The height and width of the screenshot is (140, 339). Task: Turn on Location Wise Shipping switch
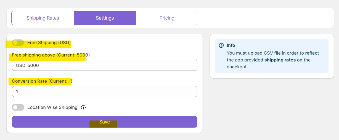18,107
